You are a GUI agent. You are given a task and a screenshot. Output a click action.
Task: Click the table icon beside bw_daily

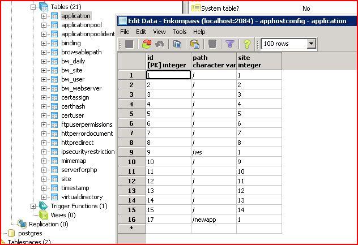point(54,61)
